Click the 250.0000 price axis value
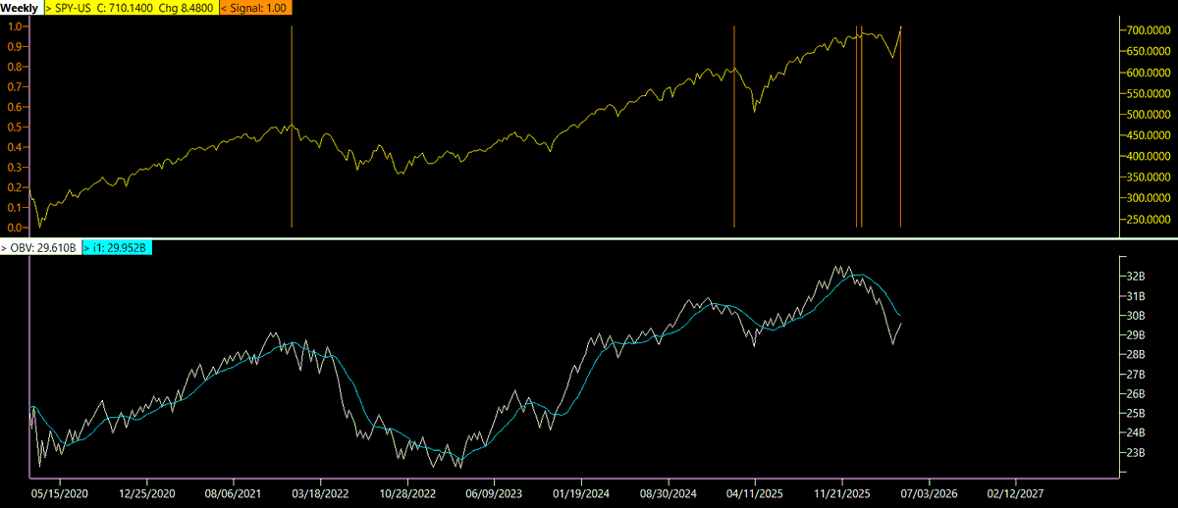Screen dimensions: 1178x508 [x=1147, y=220]
